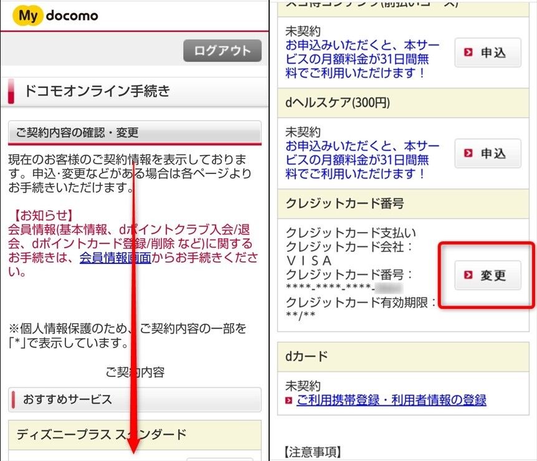Click the blue promo text above dヘルスケア heading

(363, 59)
